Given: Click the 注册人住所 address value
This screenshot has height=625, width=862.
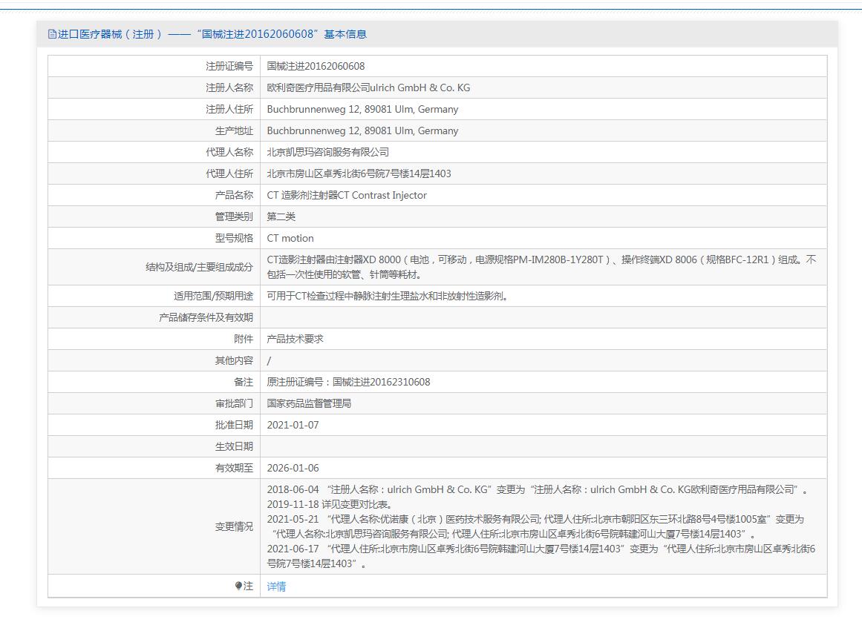Looking at the screenshot, I should pos(362,109).
